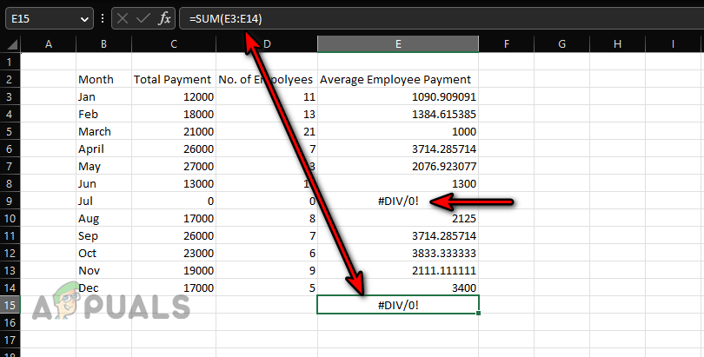This screenshot has width=704, height=357.
Task: Click the average cell "1300"
Action: point(398,183)
